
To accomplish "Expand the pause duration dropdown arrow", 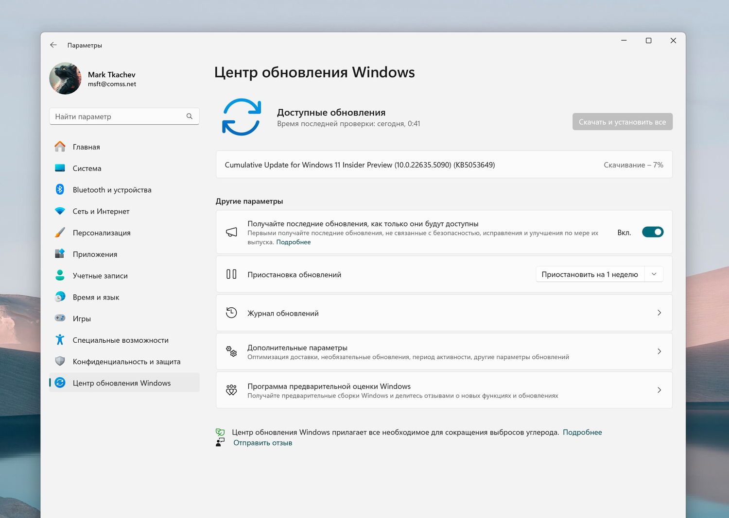I will point(654,274).
